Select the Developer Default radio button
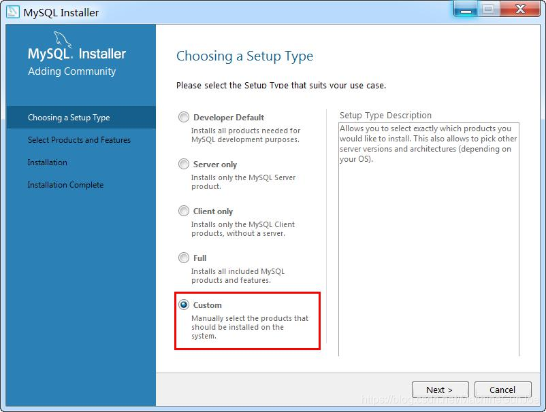 point(184,117)
